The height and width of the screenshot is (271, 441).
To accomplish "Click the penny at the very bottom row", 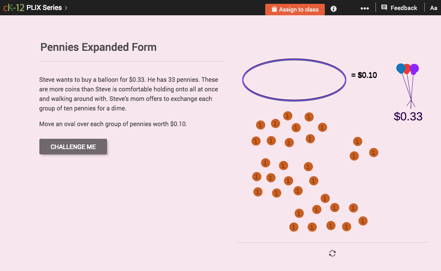I will click(x=312, y=227).
